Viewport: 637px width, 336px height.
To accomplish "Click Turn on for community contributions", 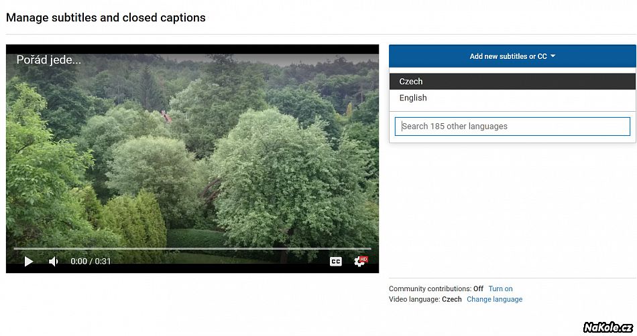I will pos(500,288).
